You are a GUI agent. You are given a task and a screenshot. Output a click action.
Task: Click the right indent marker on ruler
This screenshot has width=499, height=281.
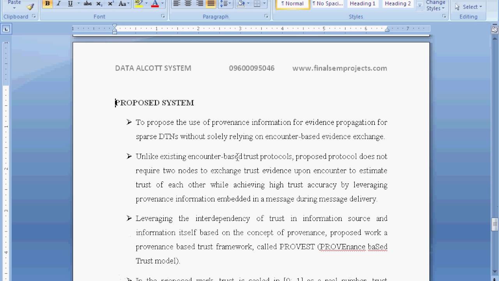(387, 29)
